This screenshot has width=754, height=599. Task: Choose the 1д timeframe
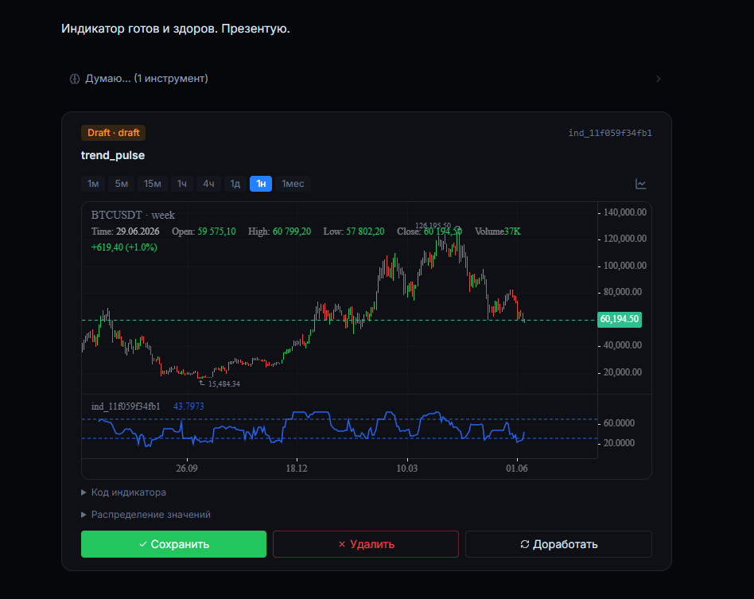[235, 184]
